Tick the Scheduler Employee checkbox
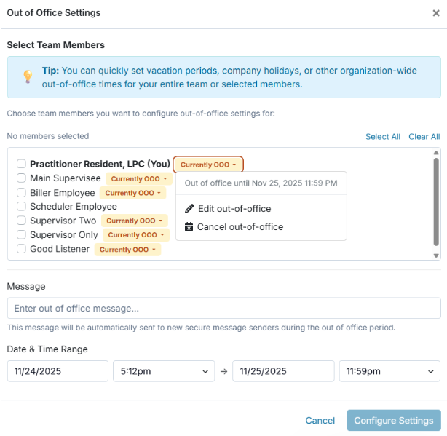Viewport: 447px width, 436px height. tap(22, 207)
